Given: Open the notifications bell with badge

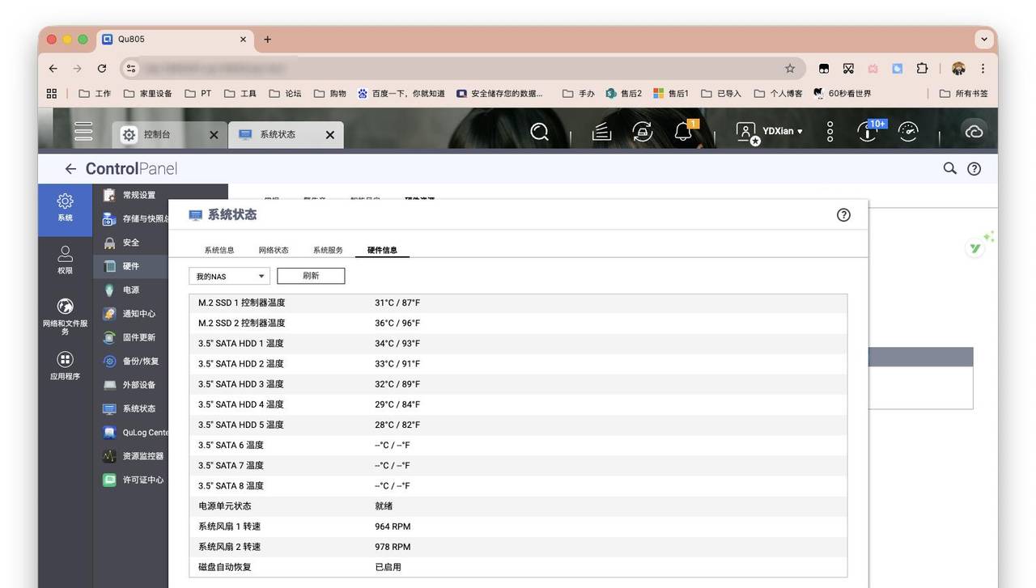Looking at the screenshot, I should 684,131.
